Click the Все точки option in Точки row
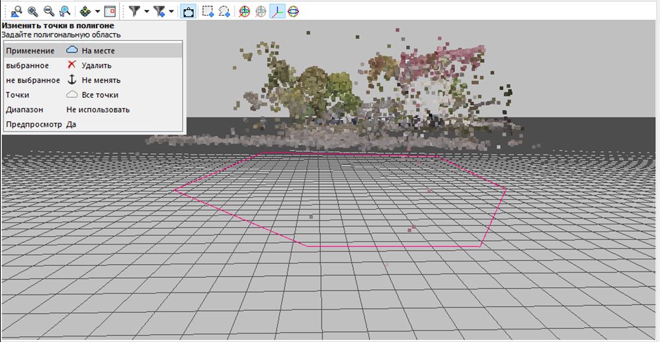660x342 pixels. [x=100, y=94]
